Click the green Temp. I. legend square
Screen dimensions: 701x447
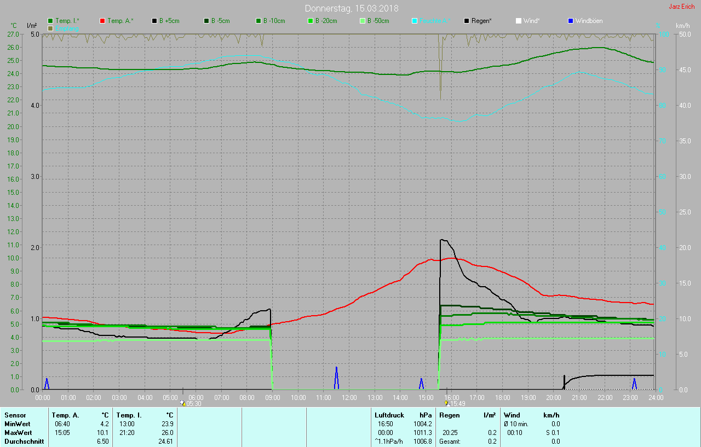click(x=51, y=21)
